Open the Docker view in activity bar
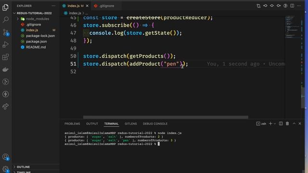This screenshot has height=173, width=308. click(5, 69)
